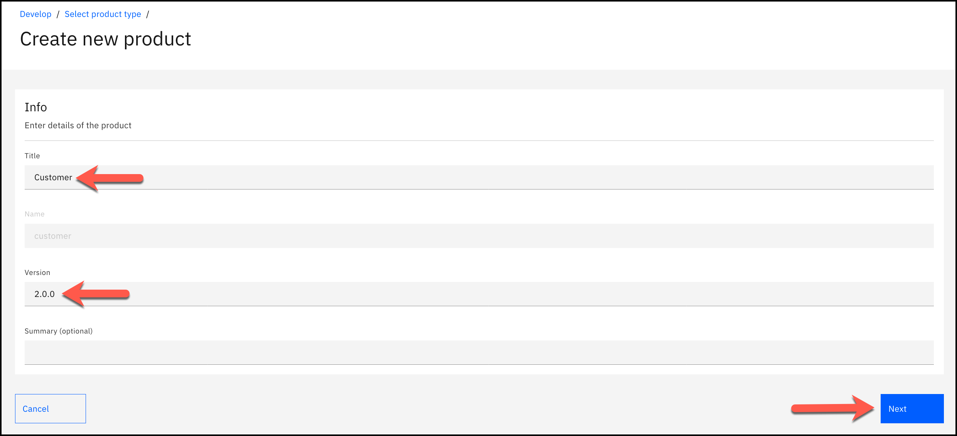The width and height of the screenshot is (957, 436).
Task: Click the 'Enter details of the product' text
Action: coord(78,126)
